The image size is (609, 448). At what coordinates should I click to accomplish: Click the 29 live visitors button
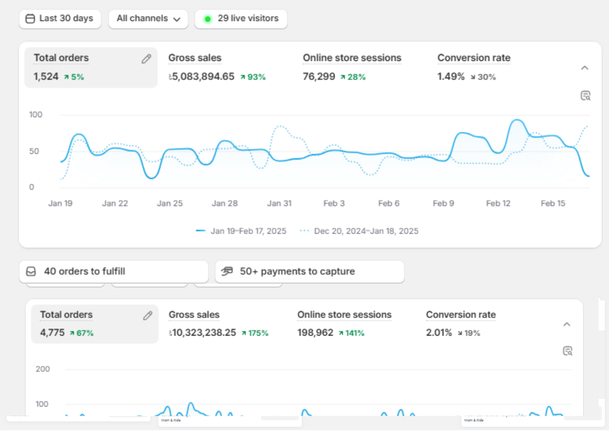[x=241, y=19]
